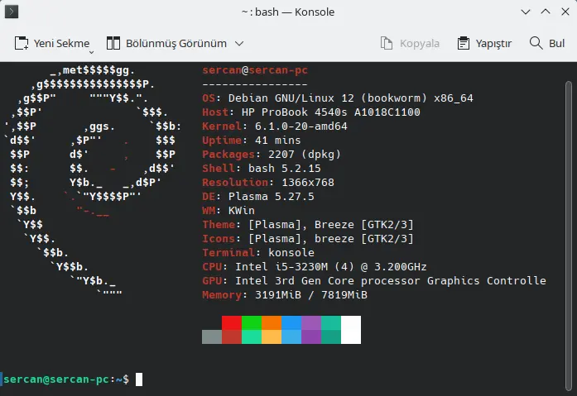Click the white color block
The width and height of the screenshot is (577, 396).
point(351,330)
